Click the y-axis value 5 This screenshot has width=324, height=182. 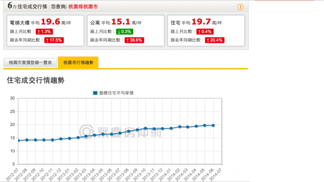(x=14, y=164)
